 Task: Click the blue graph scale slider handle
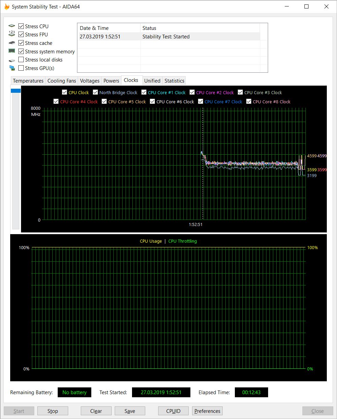pyautogui.click(x=16, y=91)
